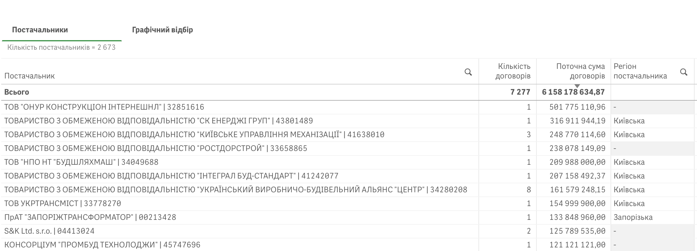The height and width of the screenshot is (251, 697).
Task: Click supplier "ІНТЕГРАЛ БУД-СТАНДАРТ"
Action: [171, 176]
